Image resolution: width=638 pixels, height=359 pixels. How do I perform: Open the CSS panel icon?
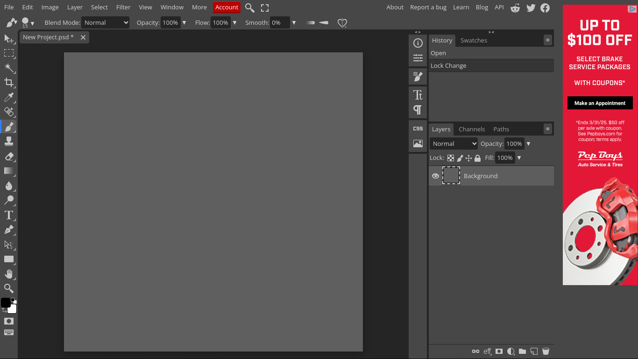click(418, 129)
